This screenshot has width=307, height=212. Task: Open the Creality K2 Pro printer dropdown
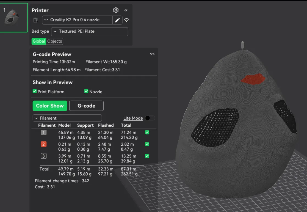pyautogui.click(x=77, y=20)
